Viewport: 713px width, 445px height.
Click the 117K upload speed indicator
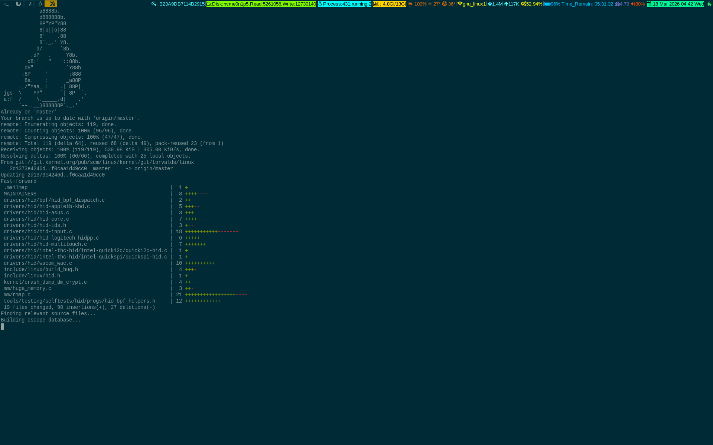[x=511, y=4]
